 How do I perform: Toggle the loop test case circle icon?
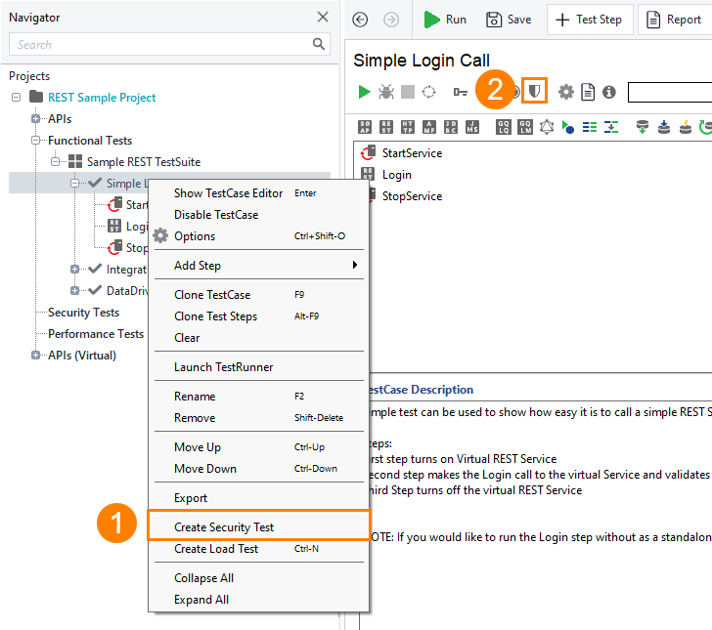[428, 92]
